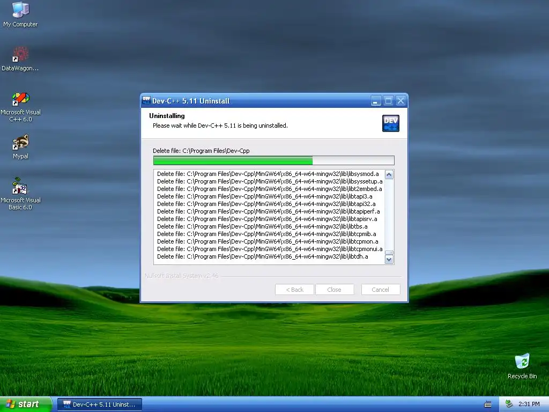Screen dimensions: 549x412
Task: Click the log line for libtbs.a
Action: tap(262, 227)
